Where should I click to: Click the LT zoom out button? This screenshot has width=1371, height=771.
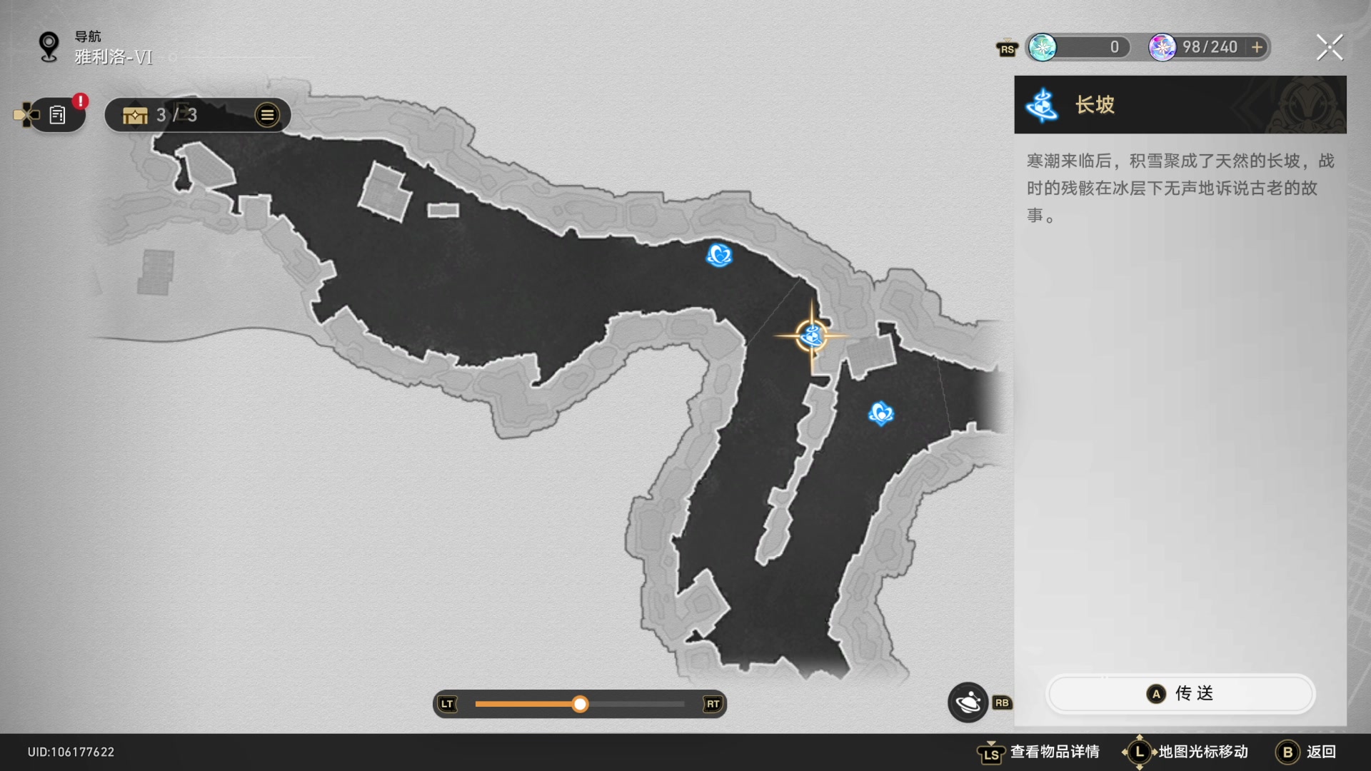(x=447, y=704)
